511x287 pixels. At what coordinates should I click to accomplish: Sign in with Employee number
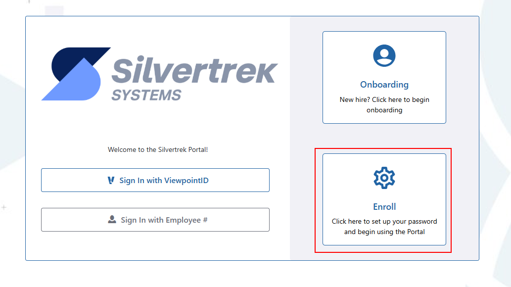point(155,220)
